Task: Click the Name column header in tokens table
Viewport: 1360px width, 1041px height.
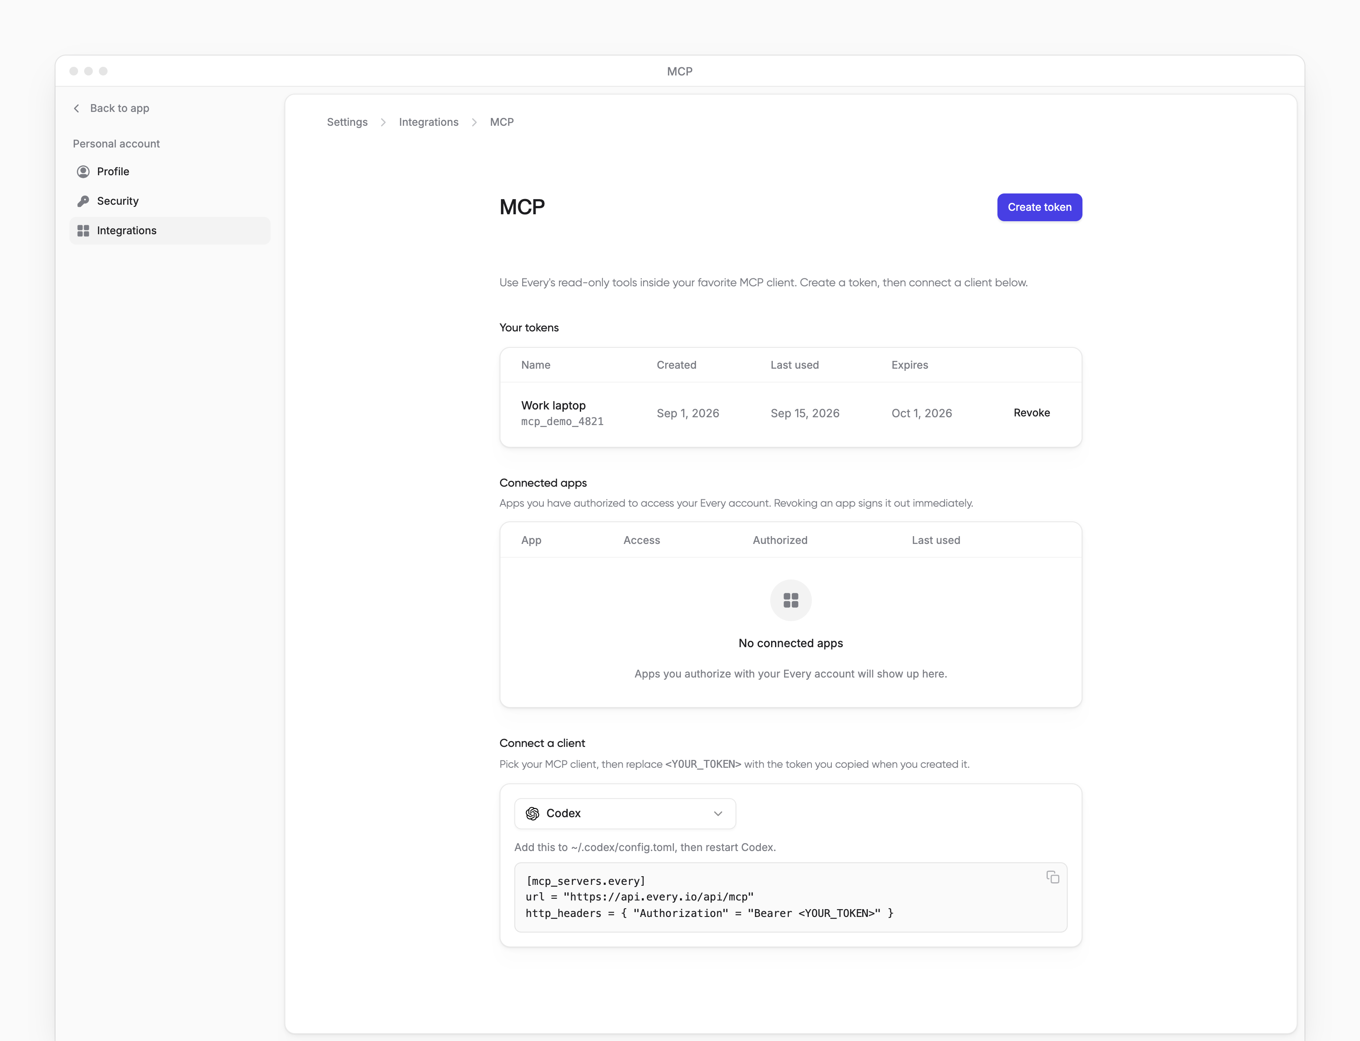Action: (535, 365)
